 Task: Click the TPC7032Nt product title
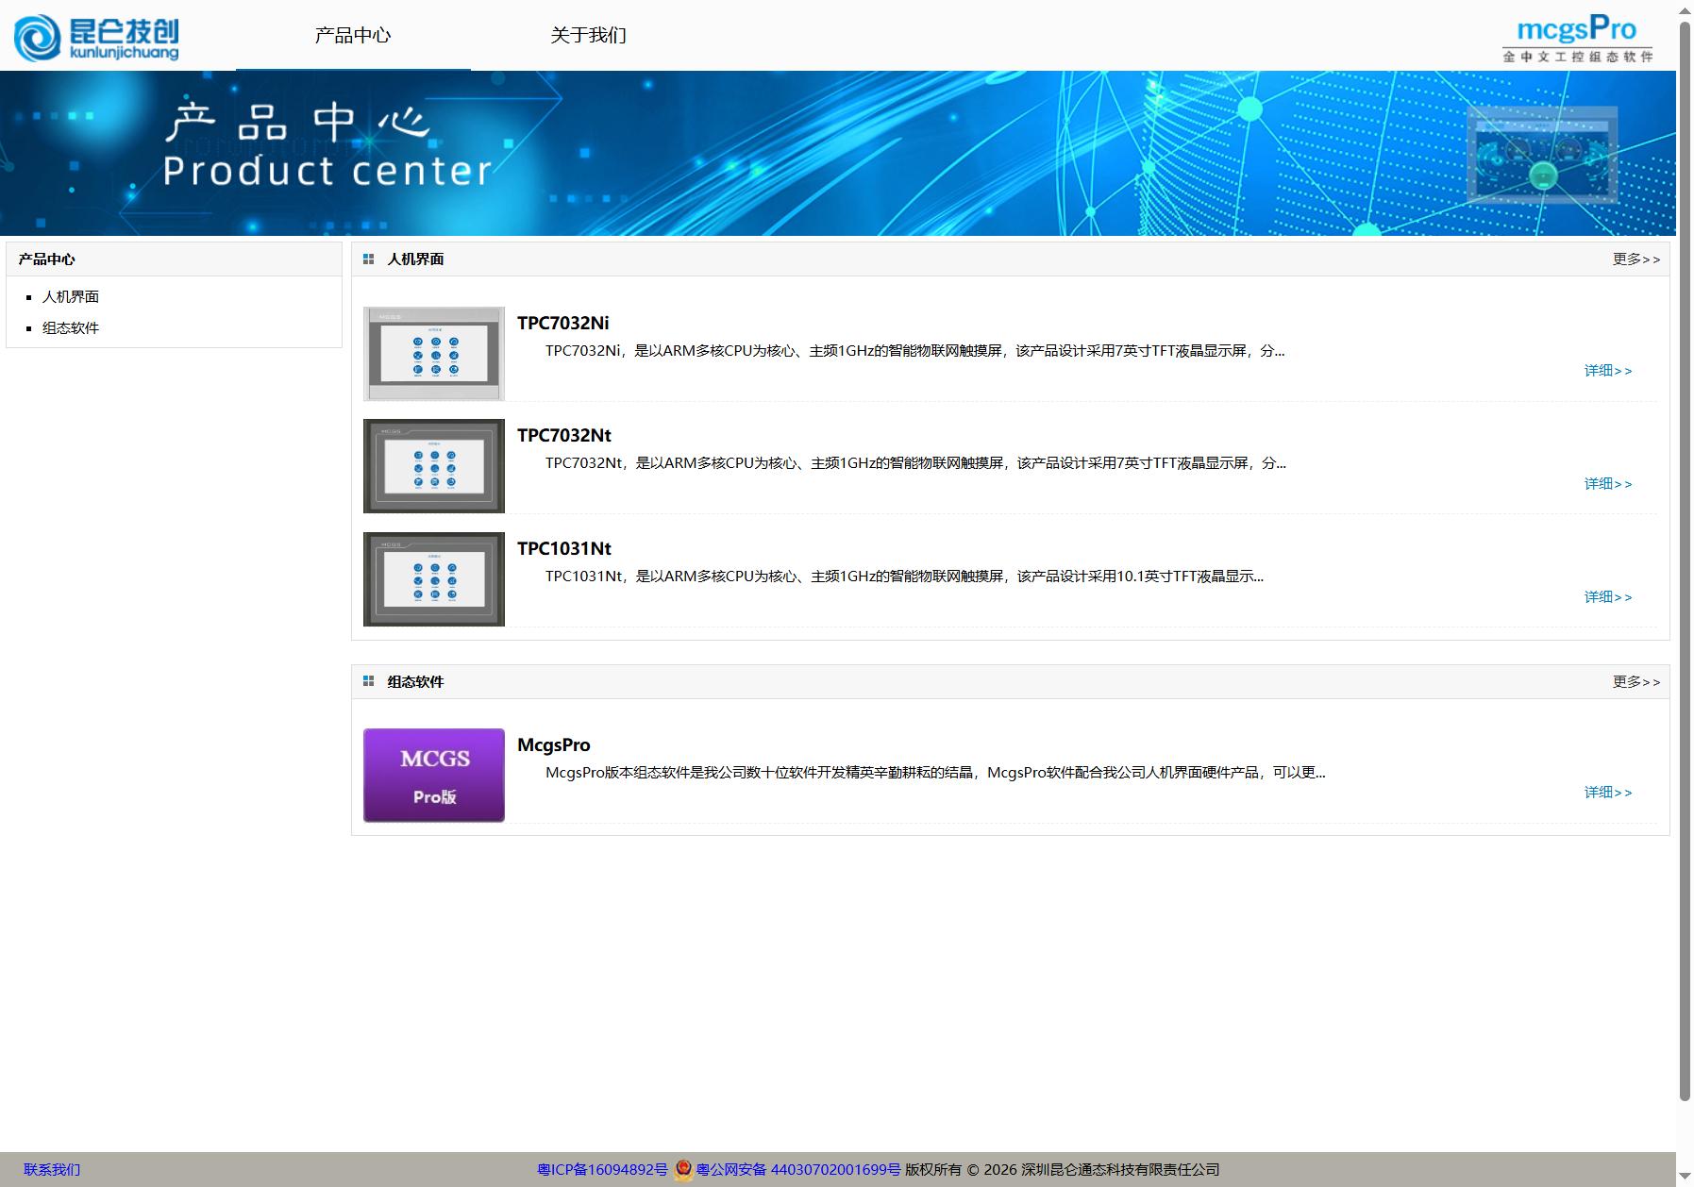pyautogui.click(x=564, y=435)
